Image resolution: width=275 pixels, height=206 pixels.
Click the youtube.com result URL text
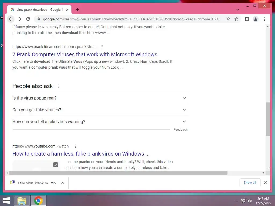click(41, 146)
